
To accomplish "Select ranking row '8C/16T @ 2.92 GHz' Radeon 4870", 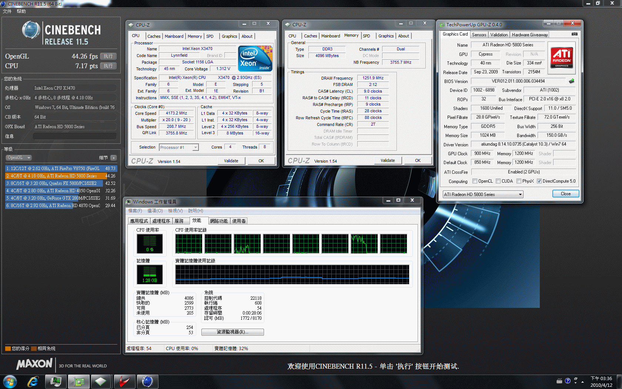I will [61, 206].
